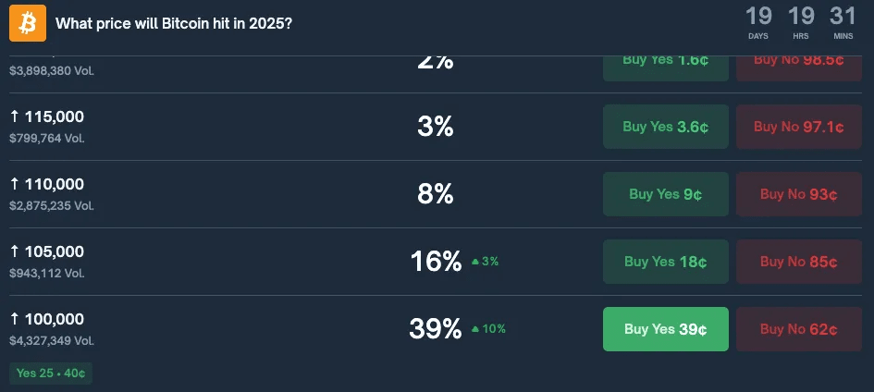Open the 'What price will Bitcoin hit' title

pyautogui.click(x=174, y=23)
